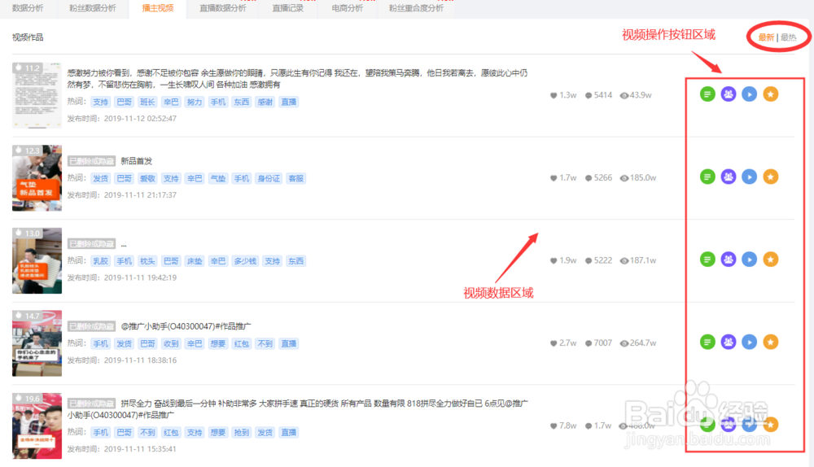The height and width of the screenshot is (467, 814).
Task: Click the 班长 hot word tag
Action: pyautogui.click(x=147, y=102)
